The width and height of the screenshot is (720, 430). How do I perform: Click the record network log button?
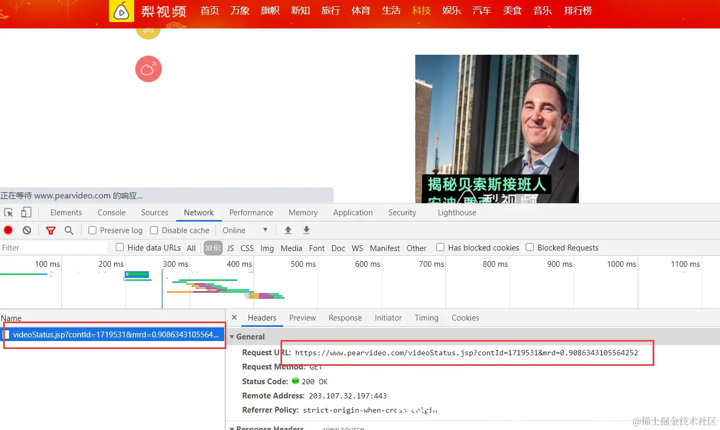pos(8,230)
